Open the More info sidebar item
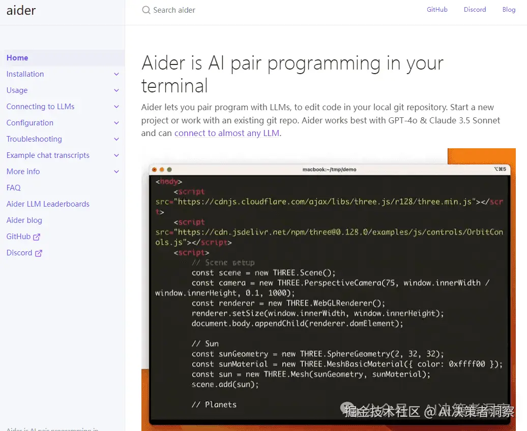 tap(23, 172)
